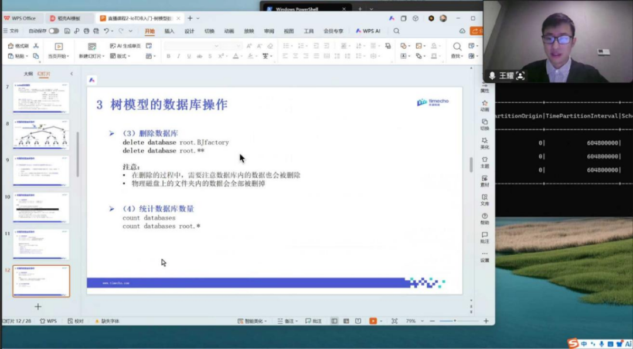Click the print icon in quick access bar
Image resolution: width=633 pixels, height=349 pixels.
pyautogui.click(x=86, y=31)
